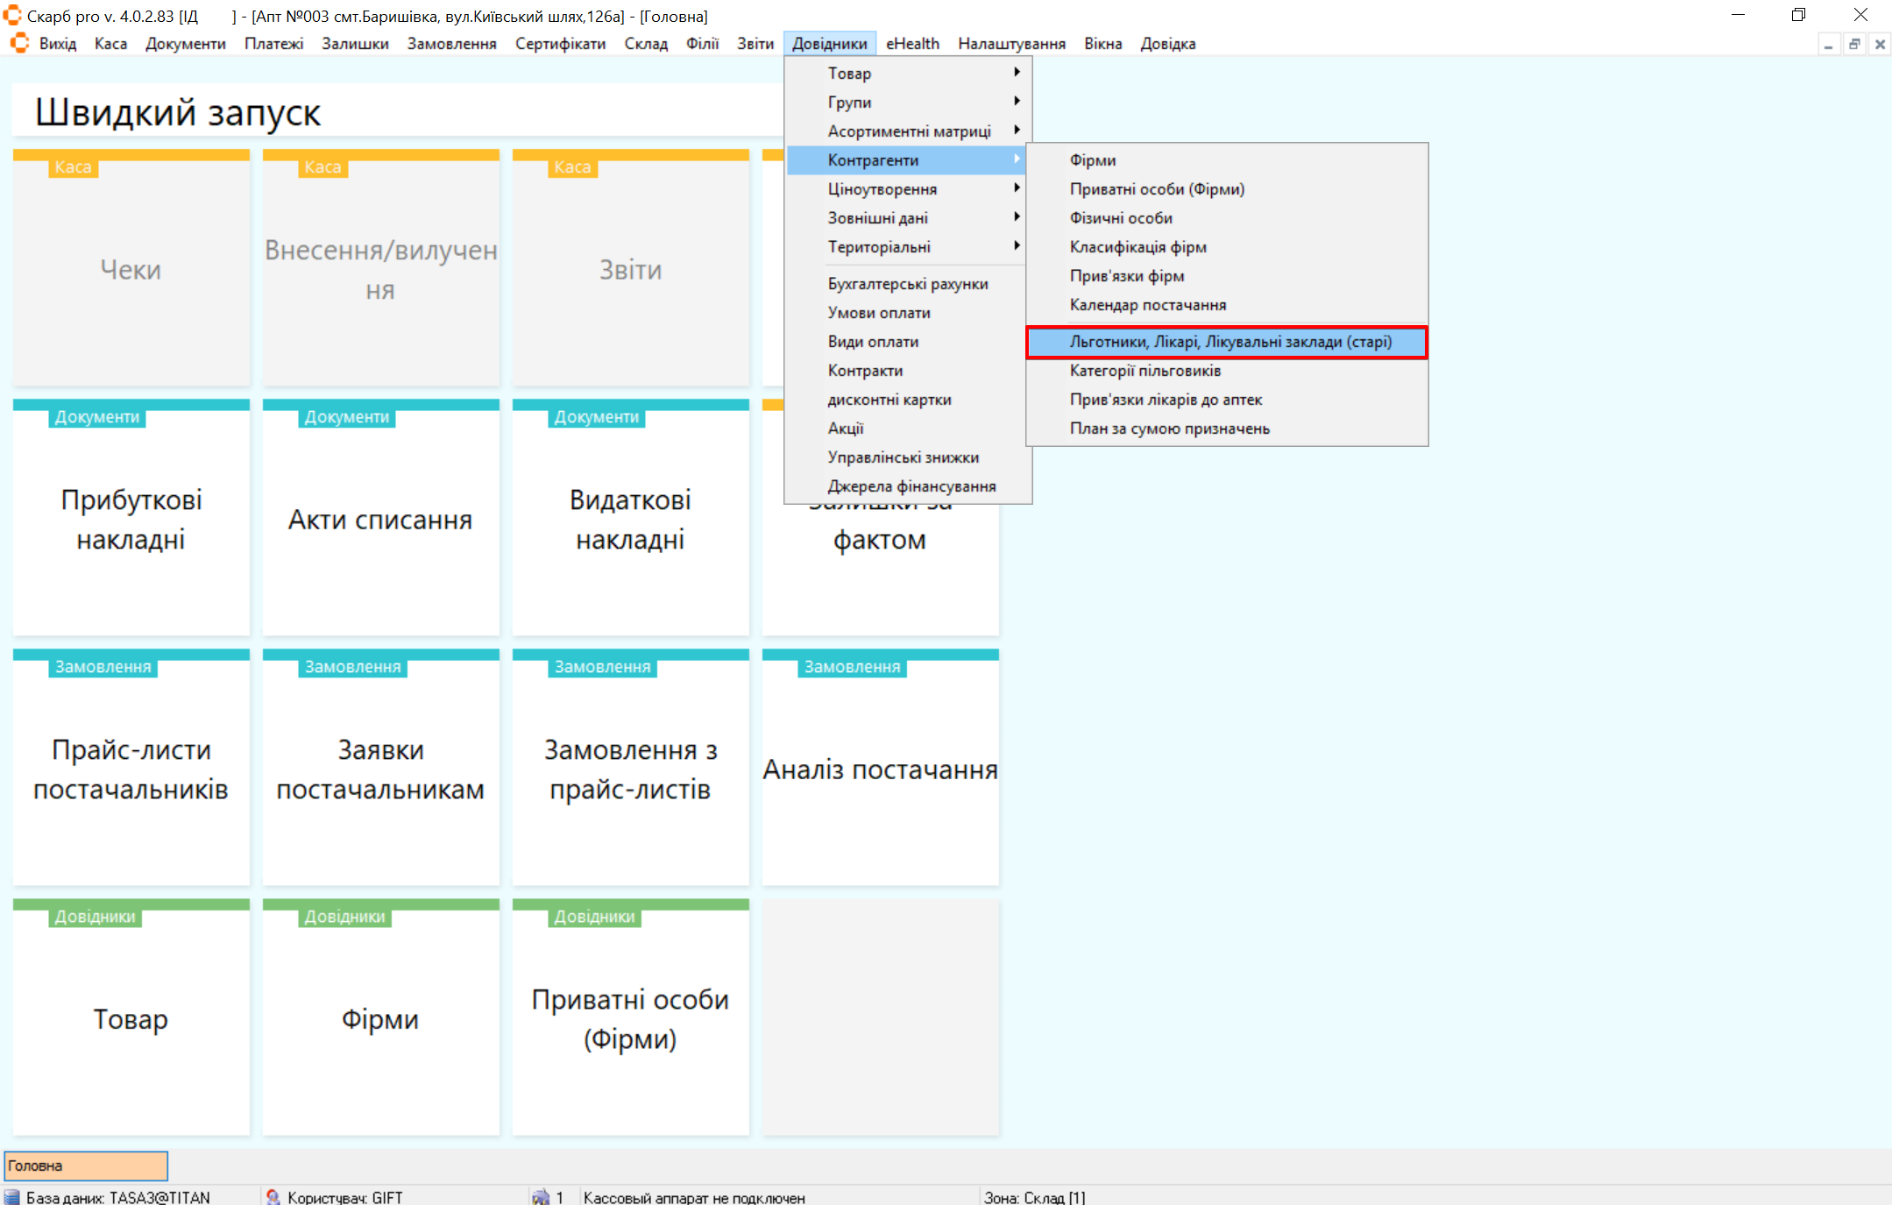Close the inner MDI child window
The height and width of the screenshot is (1205, 1892).
[1880, 44]
